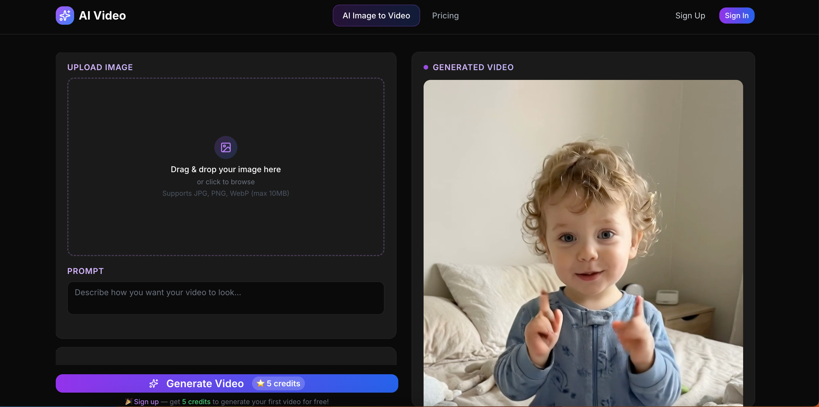
Task: Click the AI Video brand name text
Action: click(102, 16)
